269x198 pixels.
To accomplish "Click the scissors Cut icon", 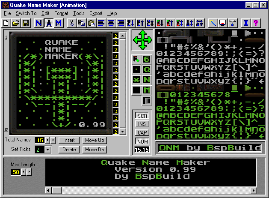I will tap(72, 23).
